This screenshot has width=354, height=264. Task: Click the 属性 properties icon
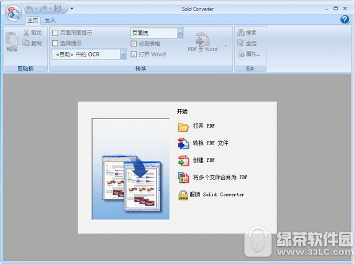point(241,54)
